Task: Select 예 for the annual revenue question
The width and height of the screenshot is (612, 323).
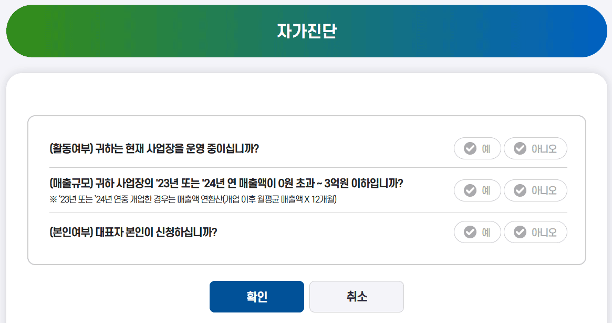Action: (x=477, y=190)
